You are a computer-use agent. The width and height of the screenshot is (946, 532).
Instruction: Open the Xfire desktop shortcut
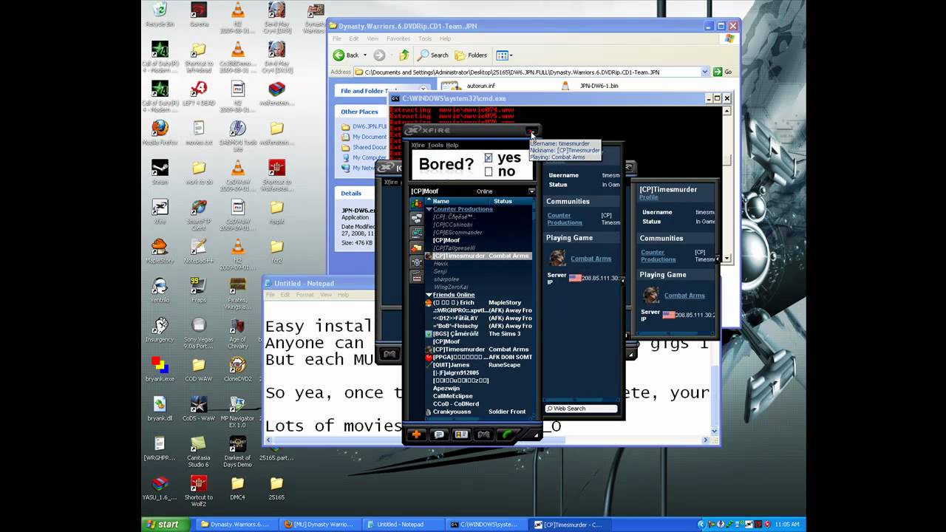160,211
